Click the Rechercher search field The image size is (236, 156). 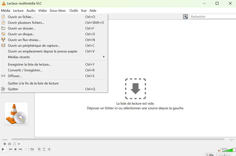pyautogui.click(x=213, y=16)
